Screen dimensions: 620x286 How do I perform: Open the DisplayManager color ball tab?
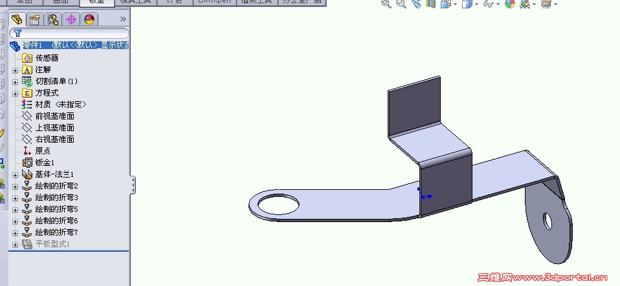[89, 19]
